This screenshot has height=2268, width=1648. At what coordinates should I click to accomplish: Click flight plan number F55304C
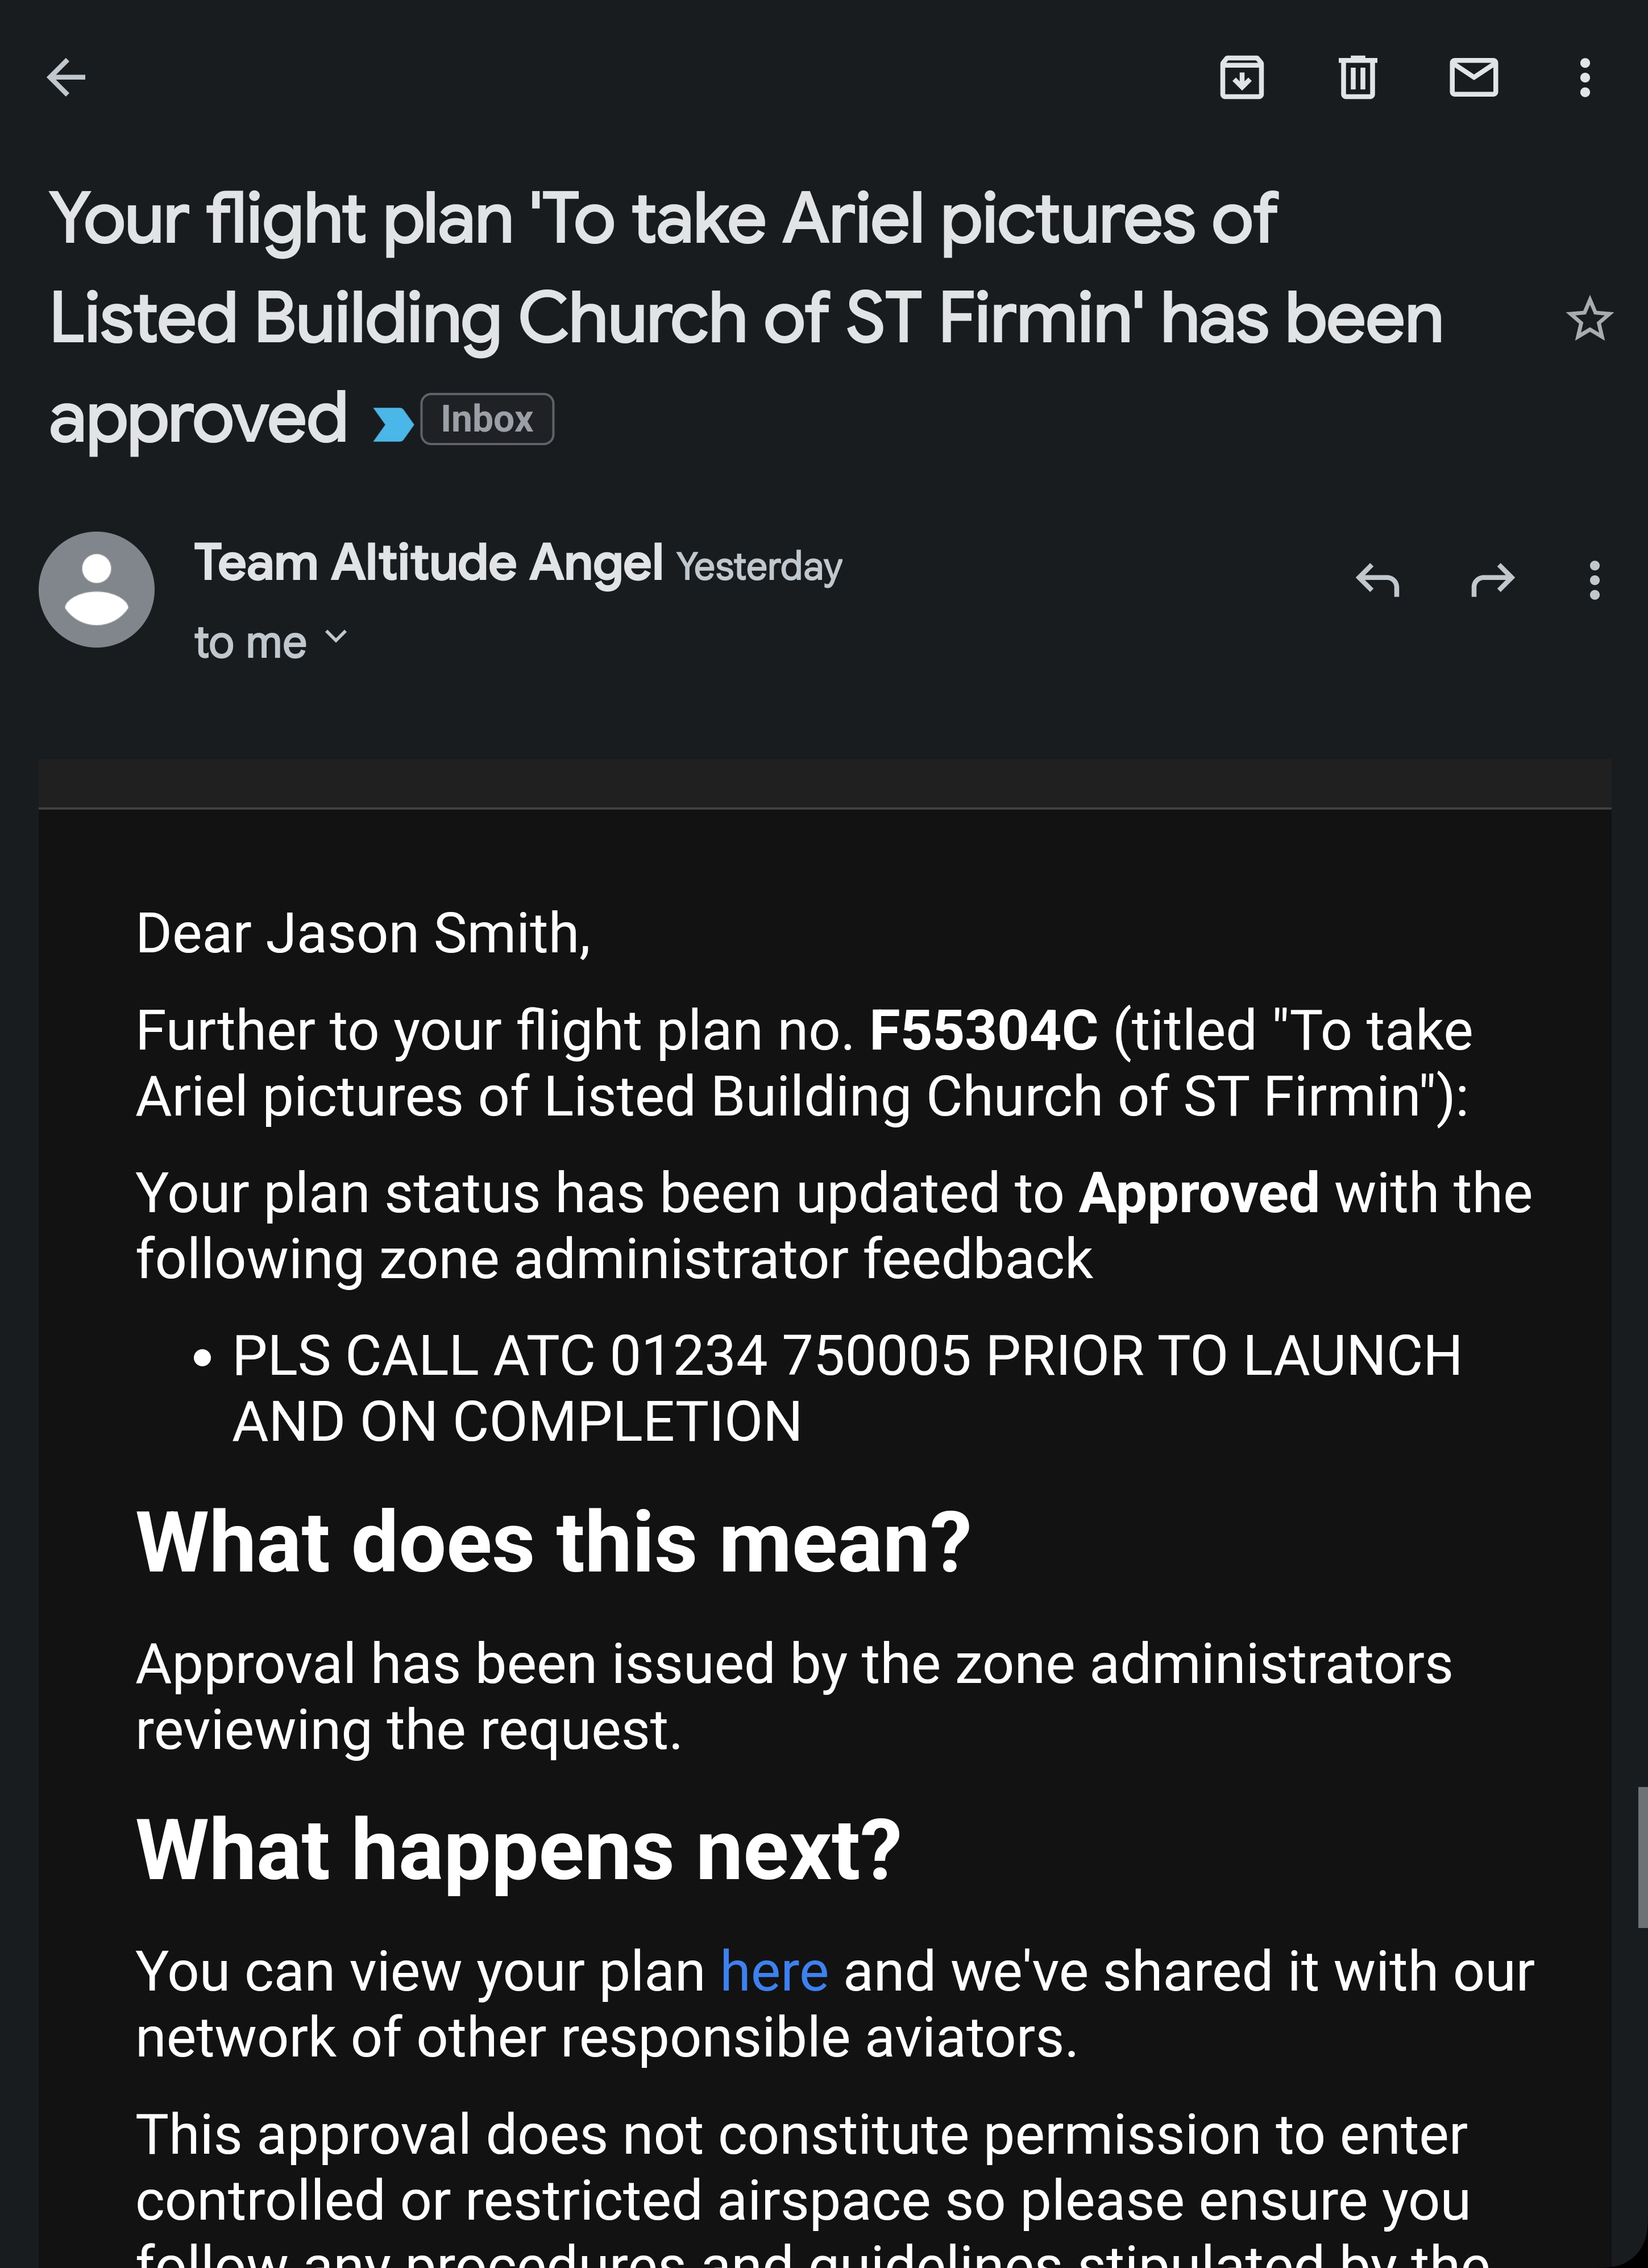[x=983, y=1031]
